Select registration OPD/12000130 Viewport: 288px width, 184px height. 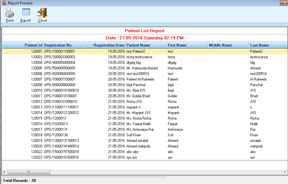click(56, 135)
